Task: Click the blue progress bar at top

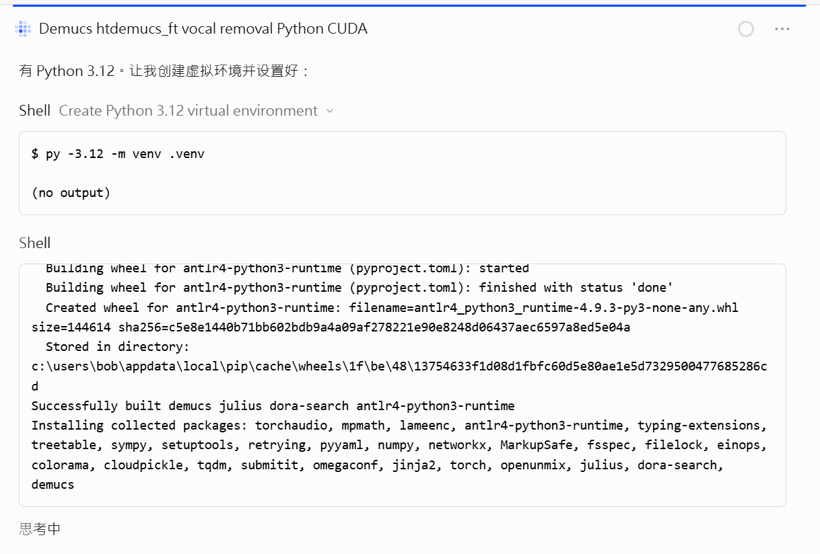Action: 409,5
